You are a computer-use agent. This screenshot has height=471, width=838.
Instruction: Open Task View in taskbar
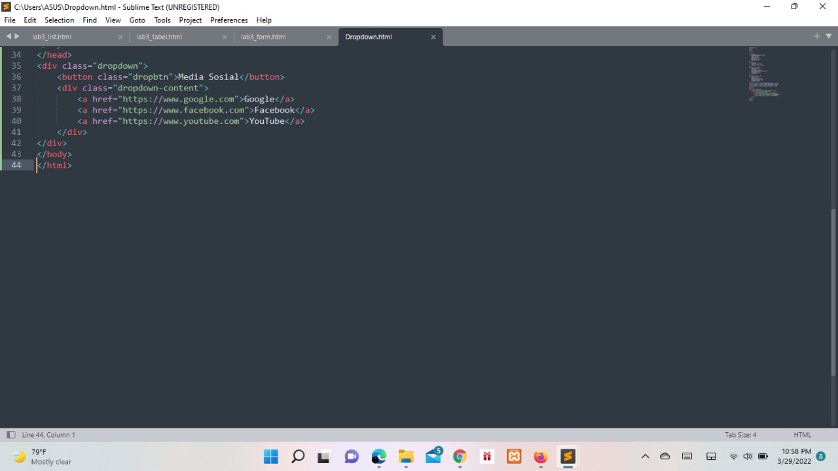pyautogui.click(x=324, y=457)
